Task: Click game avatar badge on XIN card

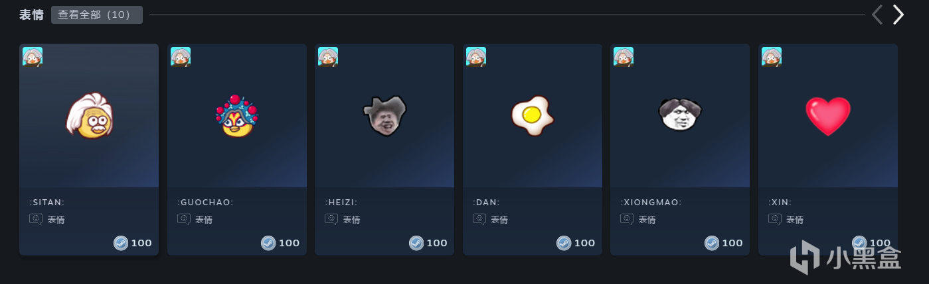Action: (772, 57)
